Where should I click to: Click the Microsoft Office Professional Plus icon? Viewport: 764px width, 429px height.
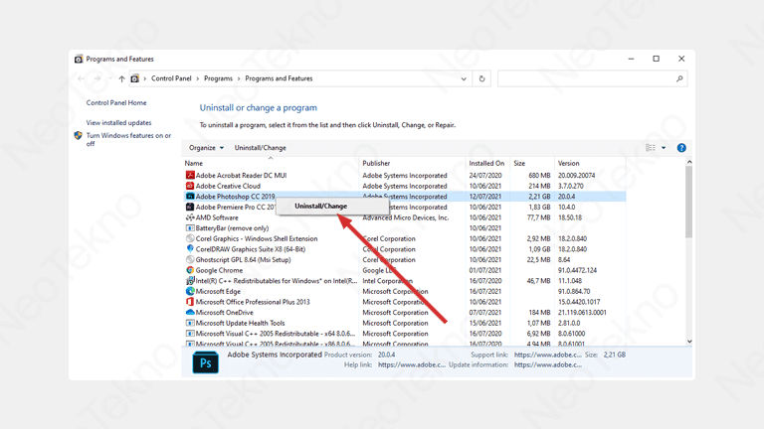[x=190, y=302]
